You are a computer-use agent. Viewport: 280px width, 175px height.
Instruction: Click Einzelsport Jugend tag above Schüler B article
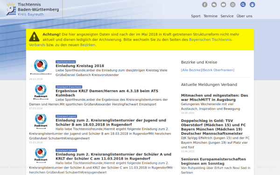point(66,116)
